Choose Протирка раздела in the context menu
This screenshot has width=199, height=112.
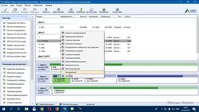[x=82, y=69]
